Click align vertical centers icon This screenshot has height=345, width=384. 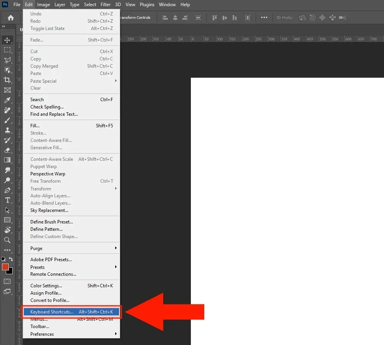(224, 18)
